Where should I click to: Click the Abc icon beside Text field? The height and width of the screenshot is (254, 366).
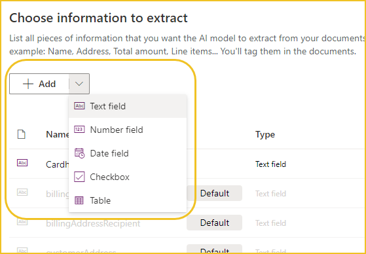[79, 106]
